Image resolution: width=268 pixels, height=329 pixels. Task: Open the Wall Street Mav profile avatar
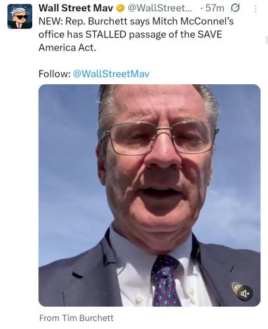[20, 16]
